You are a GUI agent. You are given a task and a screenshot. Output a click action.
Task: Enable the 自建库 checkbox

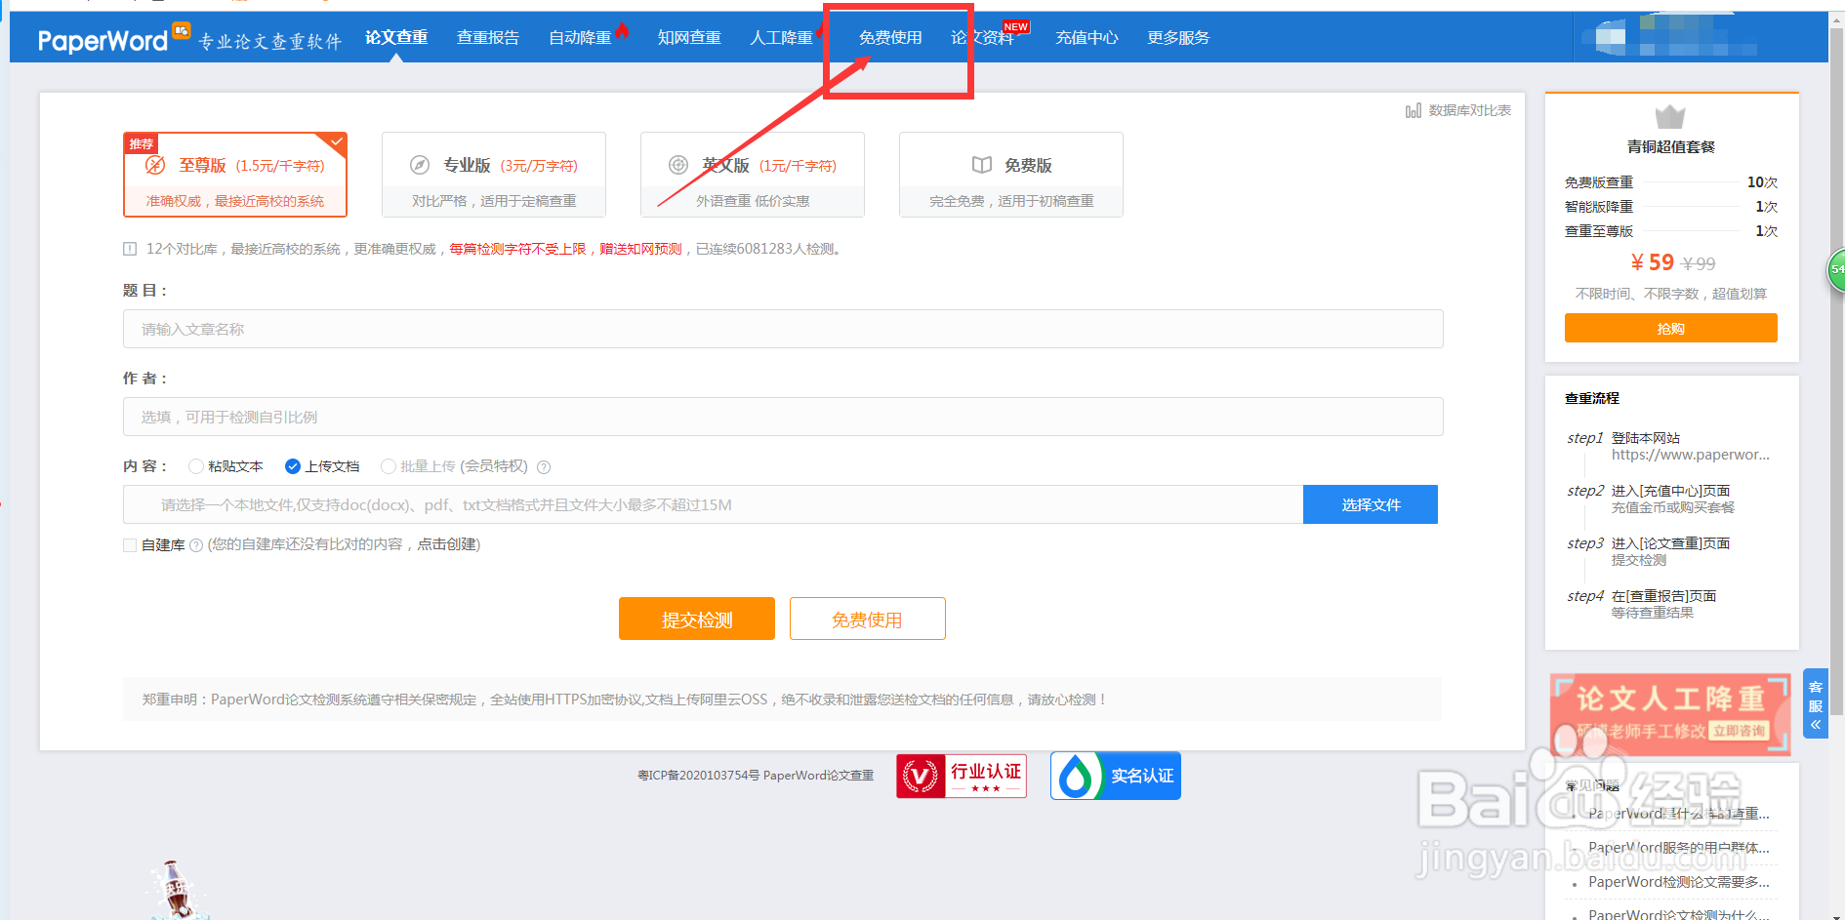point(129,544)
